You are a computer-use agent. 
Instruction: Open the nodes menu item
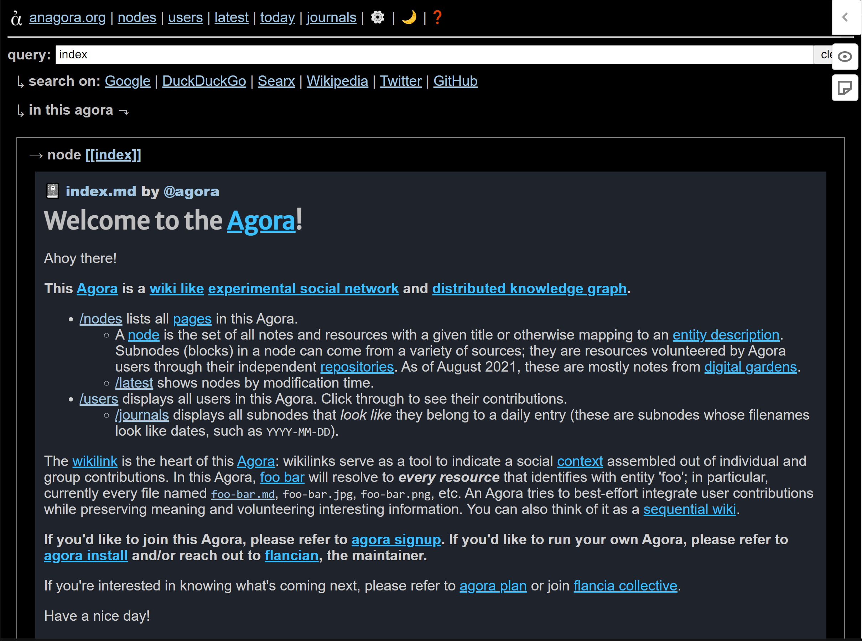point(137,17)
